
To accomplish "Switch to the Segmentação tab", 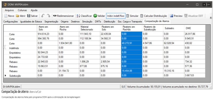I will (x=51, y=21).
